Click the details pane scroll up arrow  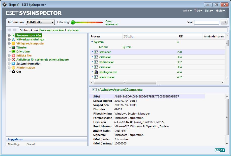click(227, 96)
